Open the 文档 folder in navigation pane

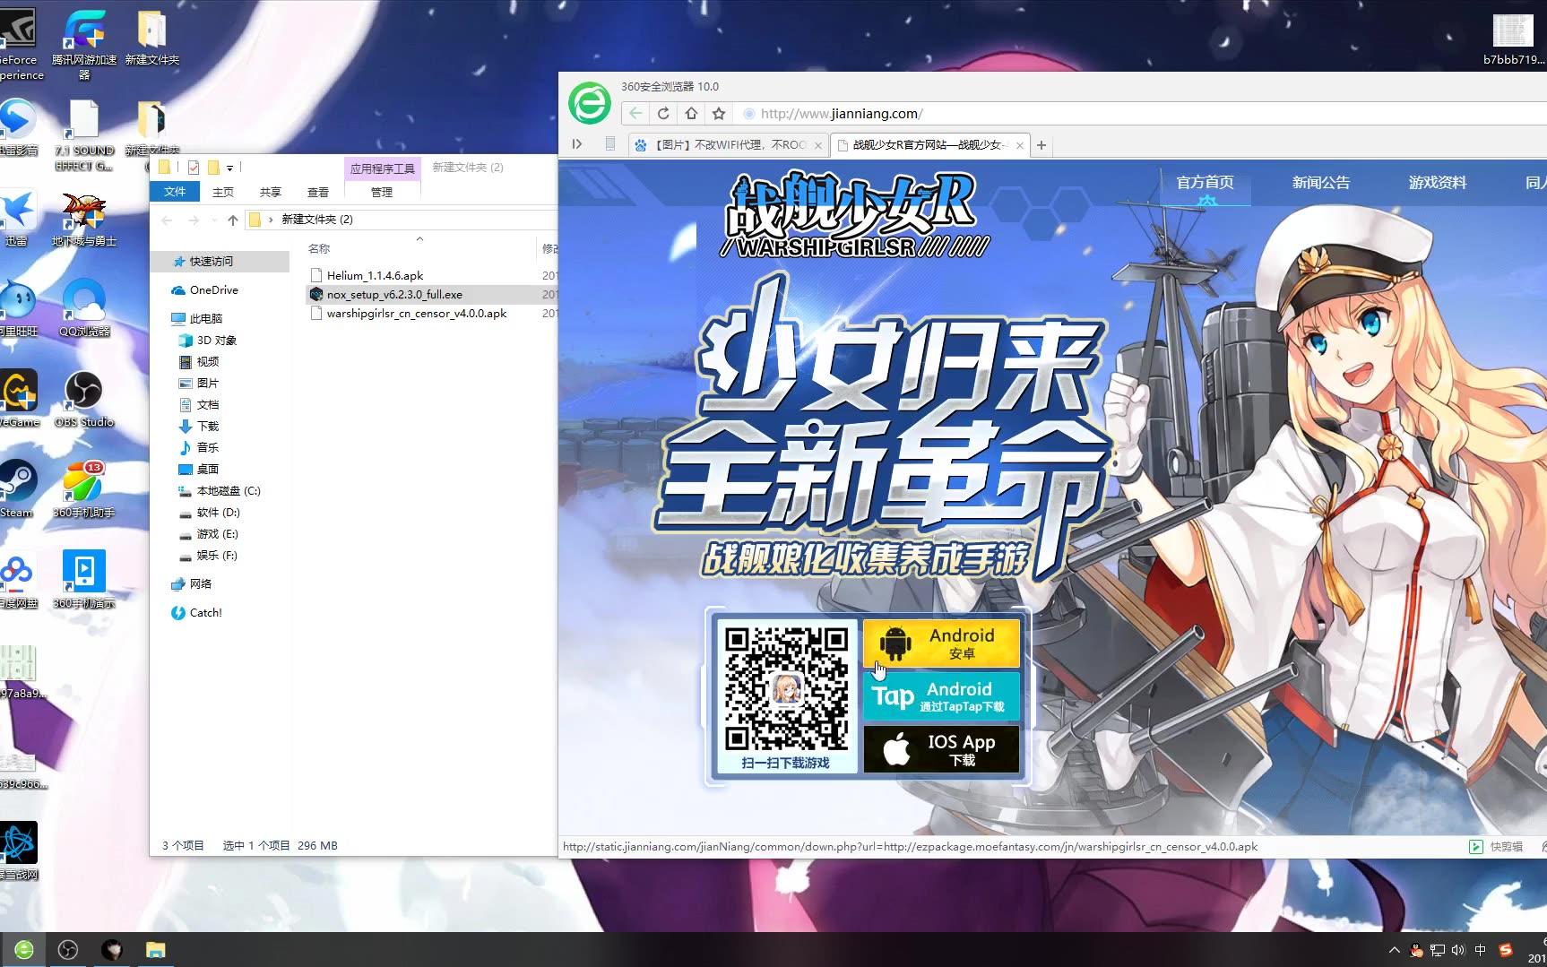[x=207, y=405]
